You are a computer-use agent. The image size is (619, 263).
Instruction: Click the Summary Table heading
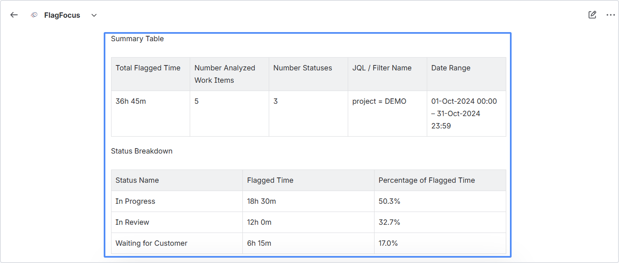point(137,39)
